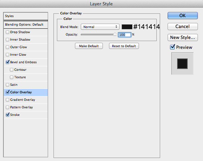Toggle the Drop Shadow checkbox
Image resolution: width=203 pixels, height=161 pixels.
tap(7, 32)
